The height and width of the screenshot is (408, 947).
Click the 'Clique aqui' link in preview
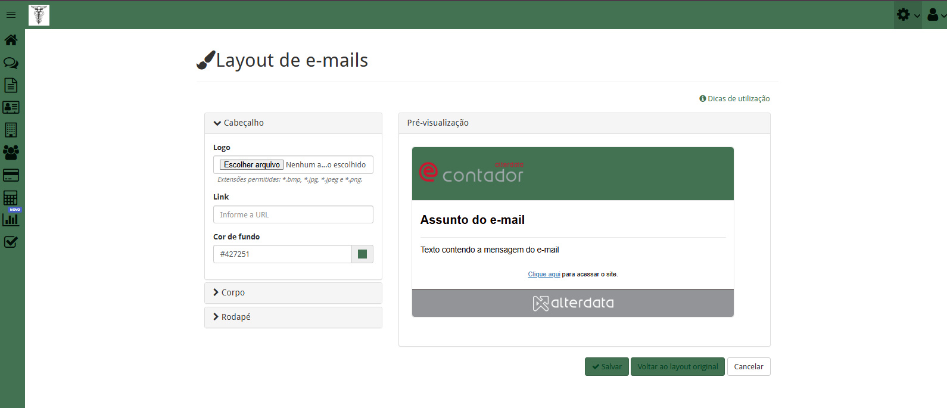coord(544,275)
